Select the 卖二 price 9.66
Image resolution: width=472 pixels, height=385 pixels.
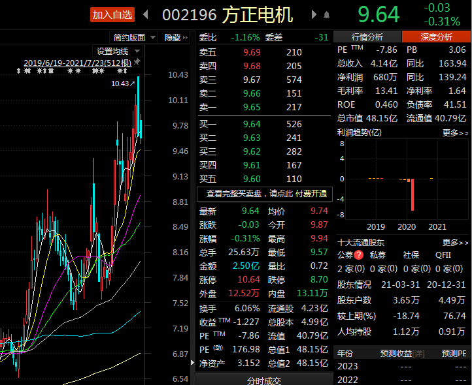pos(252,93)
